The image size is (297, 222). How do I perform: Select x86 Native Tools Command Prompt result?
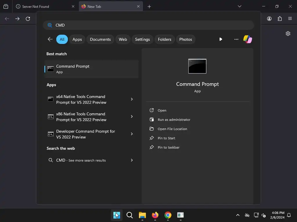tap(91, 117)
